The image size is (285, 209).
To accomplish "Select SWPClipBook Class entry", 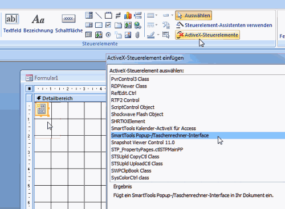I will coord(198,170).
